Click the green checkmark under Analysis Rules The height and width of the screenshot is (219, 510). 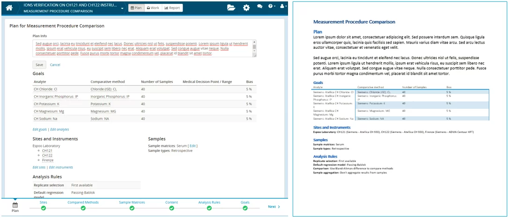[x=209, y=208]
